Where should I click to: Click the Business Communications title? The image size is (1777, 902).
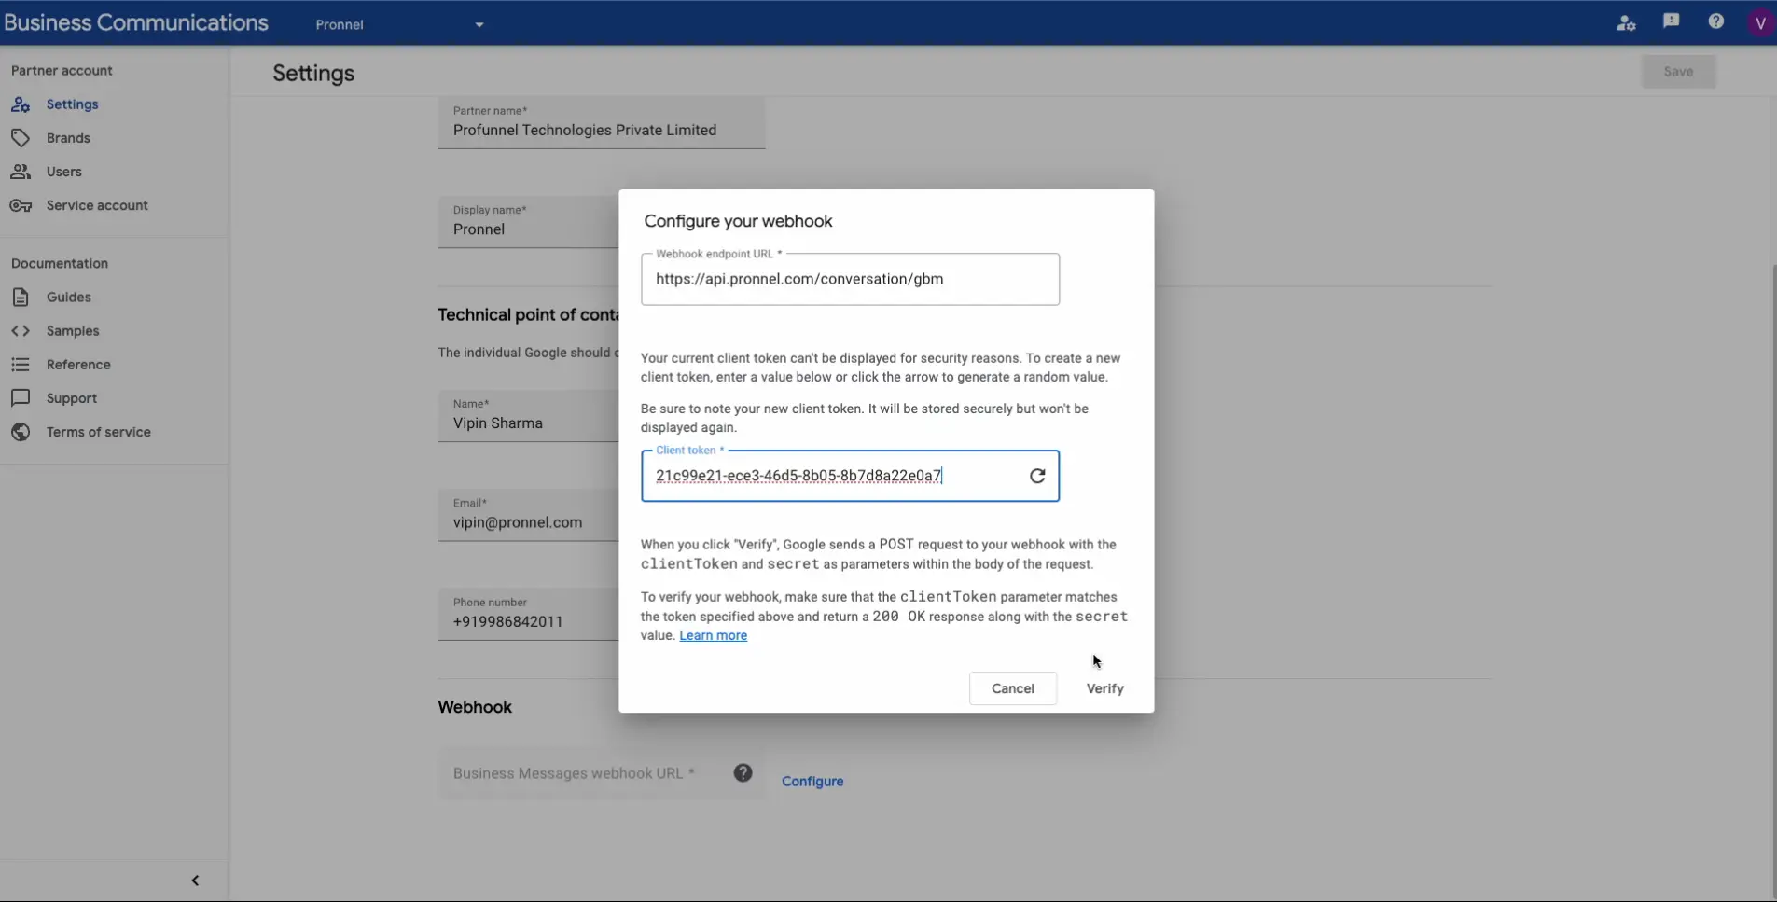(x=136, y=22)
